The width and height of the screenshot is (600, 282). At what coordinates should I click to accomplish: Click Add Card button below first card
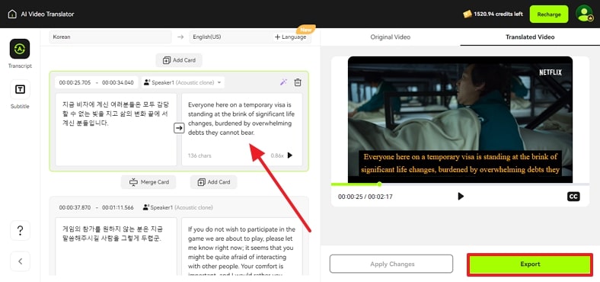[x=213, y=182]
